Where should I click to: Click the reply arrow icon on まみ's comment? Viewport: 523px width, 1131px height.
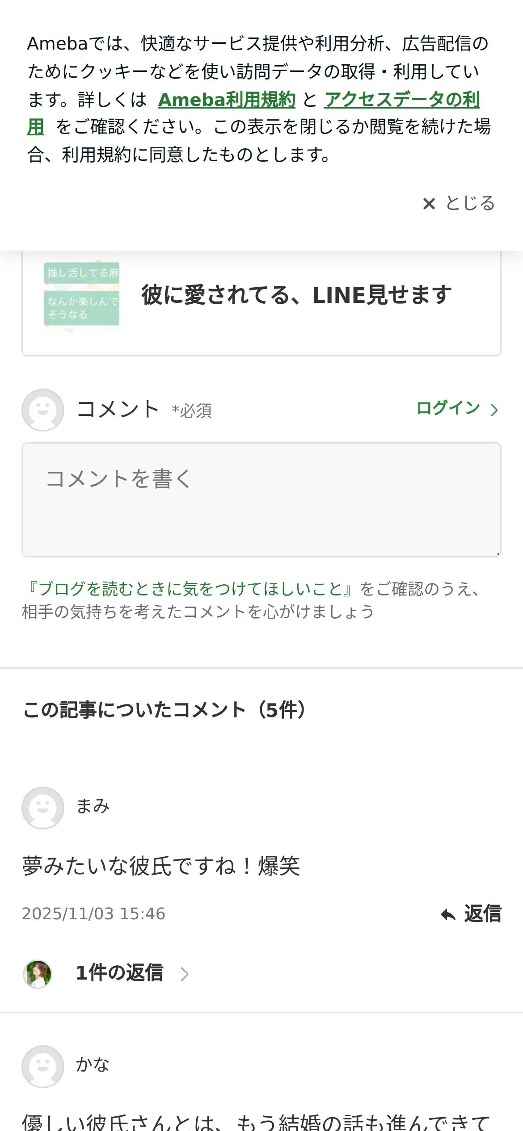pyautogui.click(x=448, y=915)
